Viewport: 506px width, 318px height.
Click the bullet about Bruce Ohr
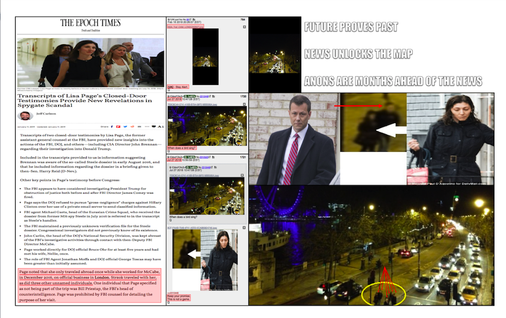coord(91,252)
